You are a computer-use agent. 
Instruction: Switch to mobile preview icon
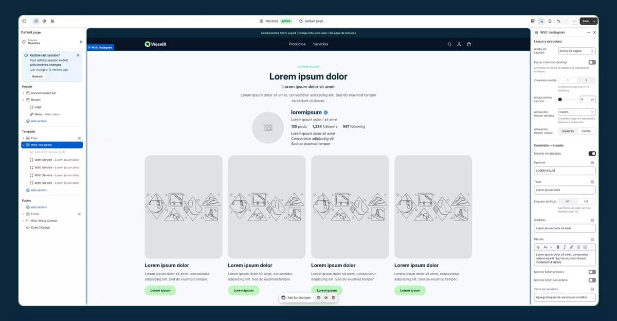click(x=550, y=21)
